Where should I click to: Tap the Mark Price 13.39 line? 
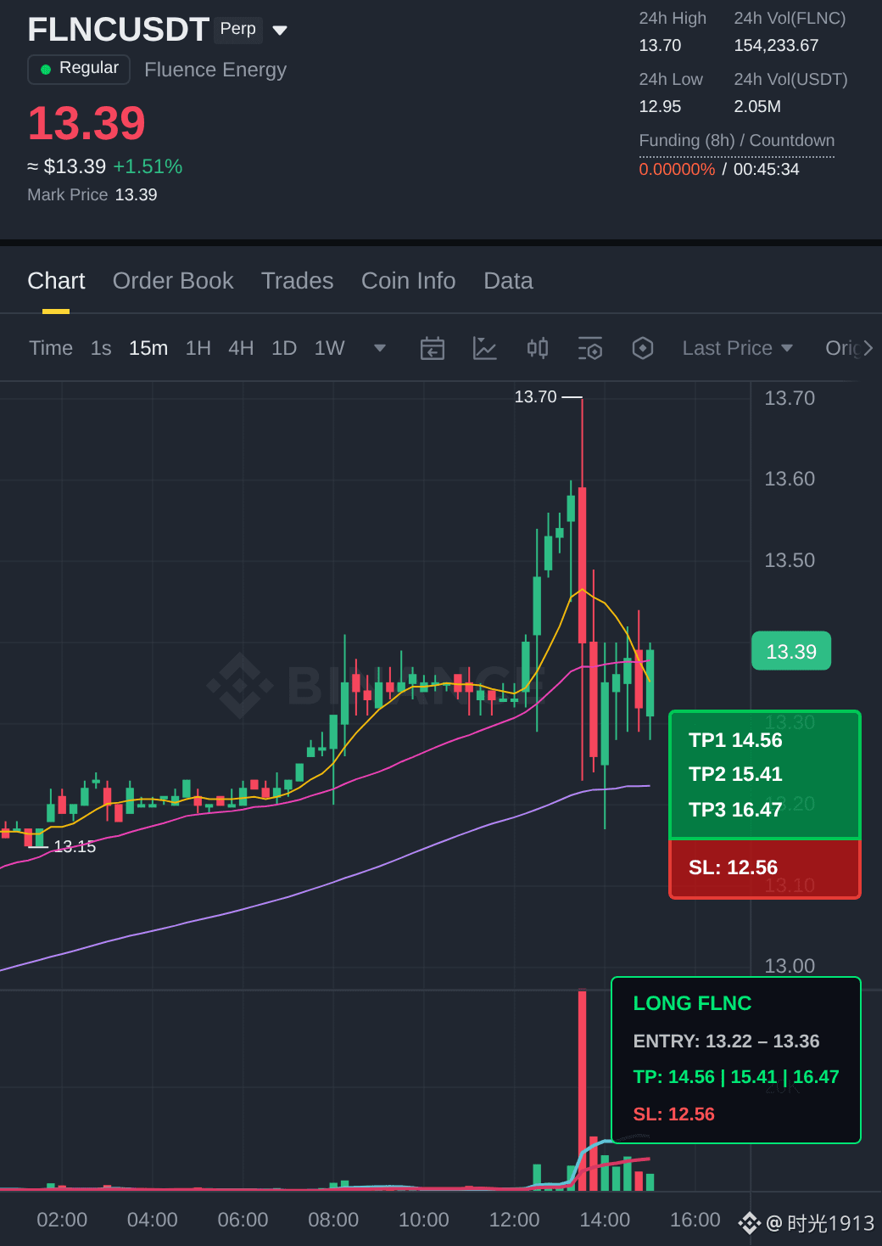pyautogui.click(x=92, y=195)
